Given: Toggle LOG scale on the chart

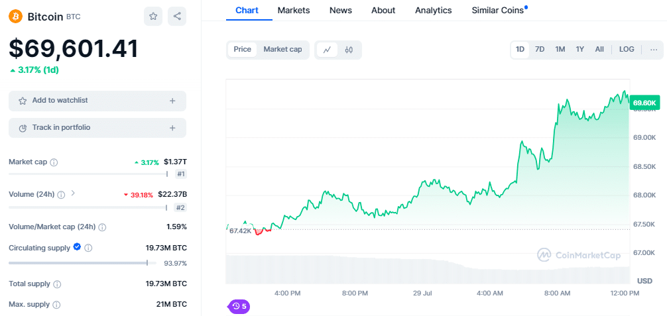Looking at the screenshot, I should click(627, 49).
